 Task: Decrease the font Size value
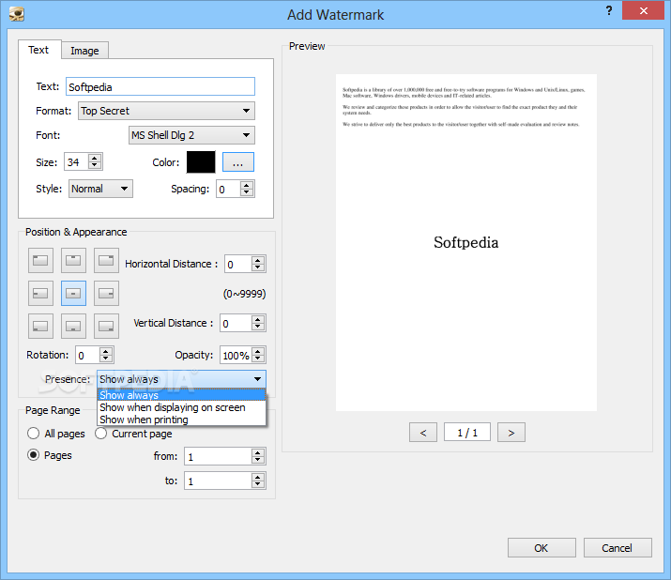point(95,166)
